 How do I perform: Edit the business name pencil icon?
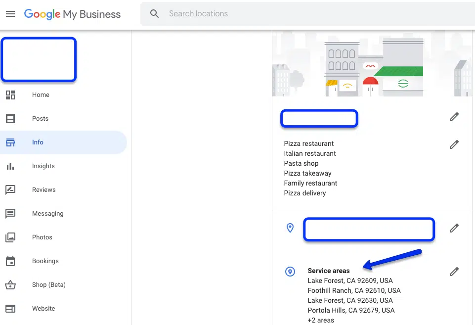[454, 117]
